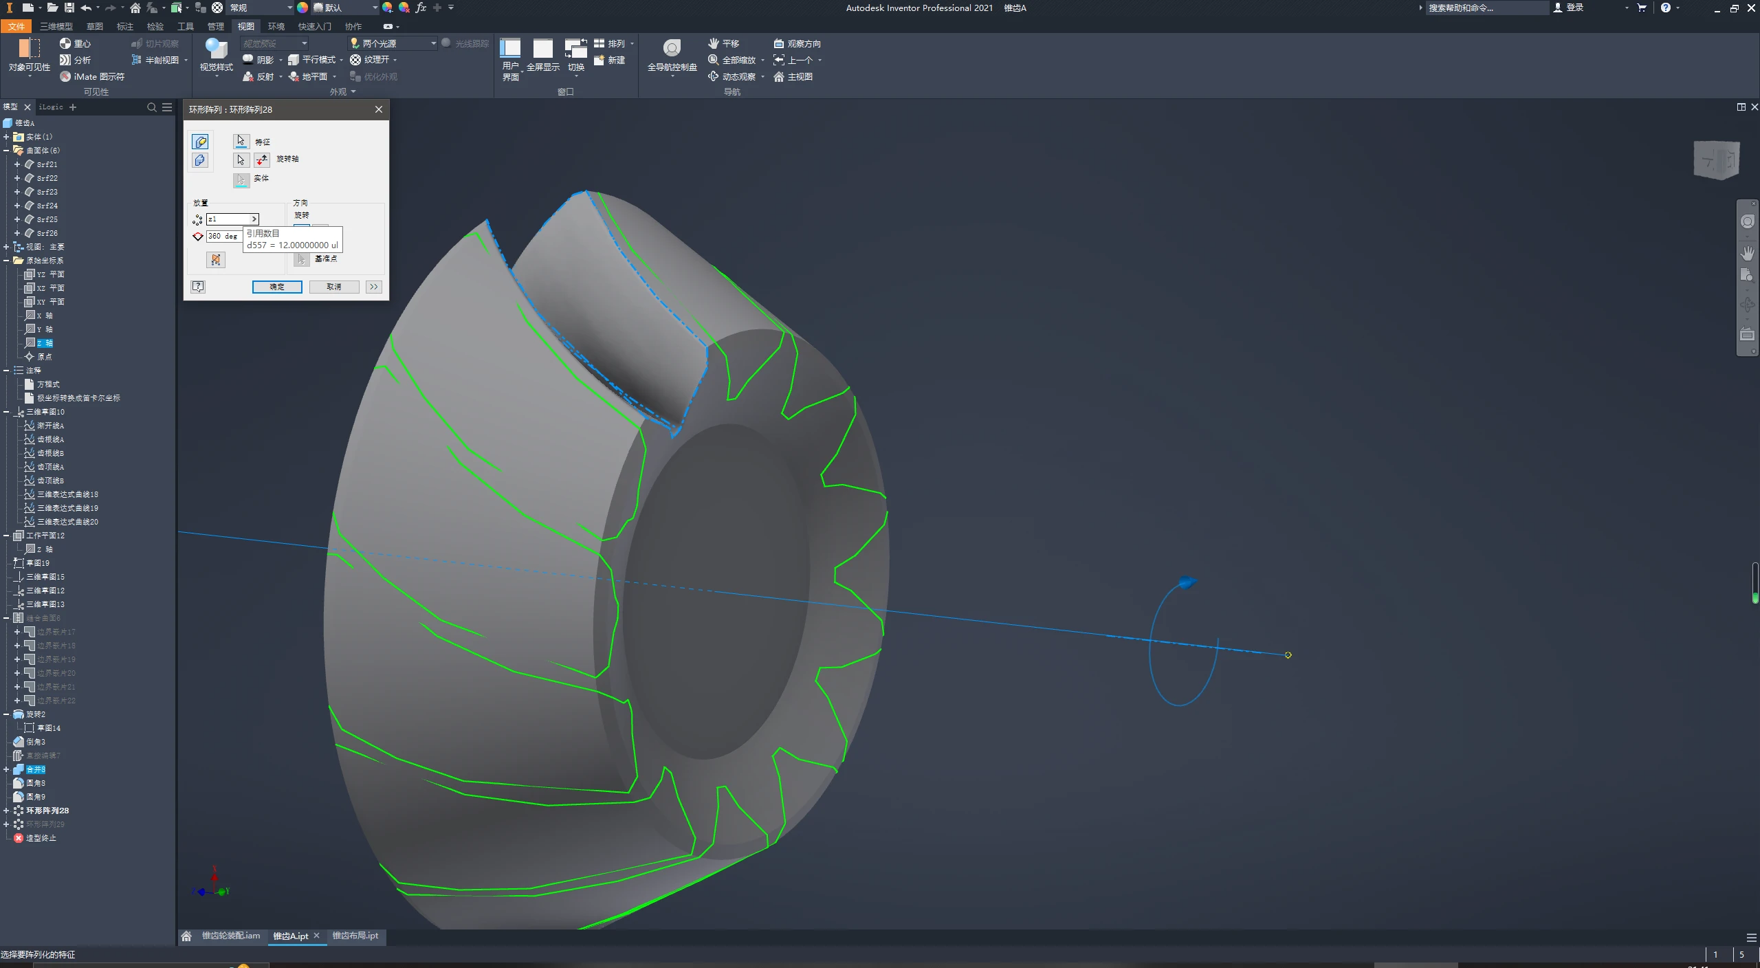Open the arrow flyout on the z1 field
Viewport: 1760px width, 968px height.
(x=254, y=219)
